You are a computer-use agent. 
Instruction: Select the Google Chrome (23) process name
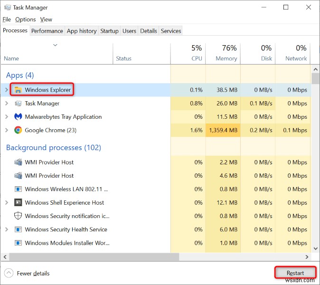coord(51,130)
